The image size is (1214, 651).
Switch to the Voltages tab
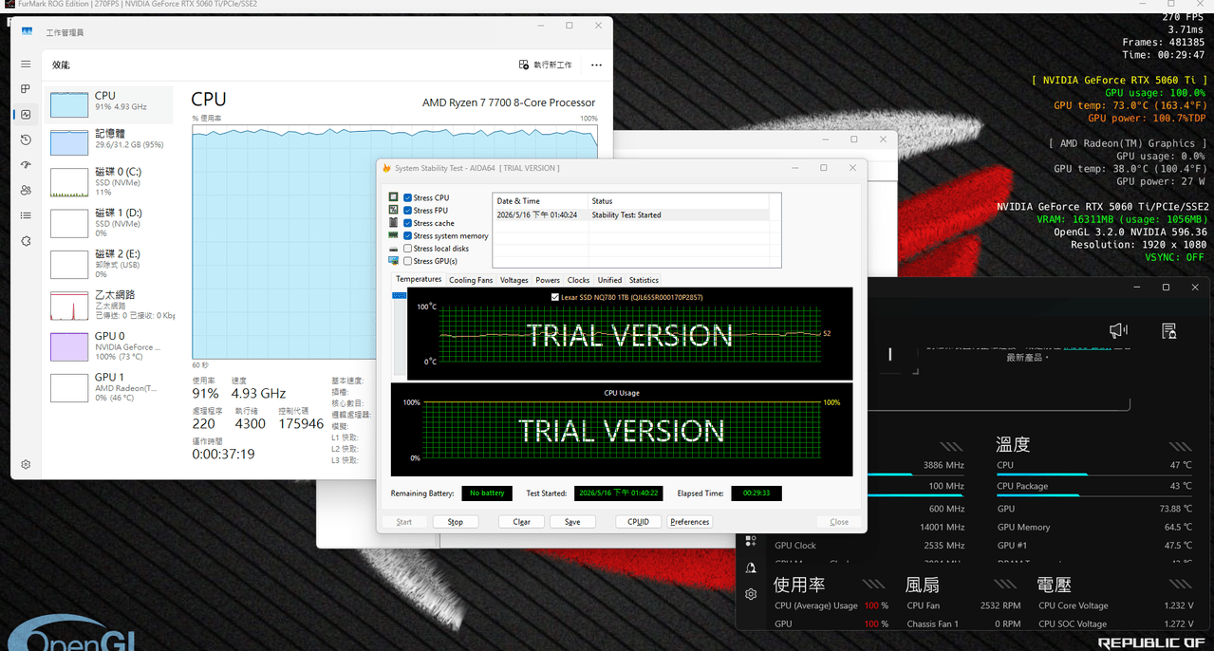[x=514, y=280]
